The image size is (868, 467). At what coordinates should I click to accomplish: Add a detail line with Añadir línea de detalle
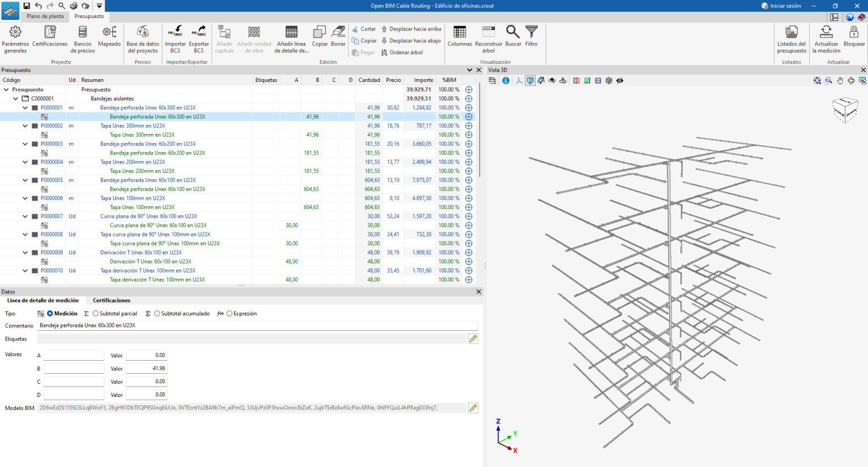[292, 39]
